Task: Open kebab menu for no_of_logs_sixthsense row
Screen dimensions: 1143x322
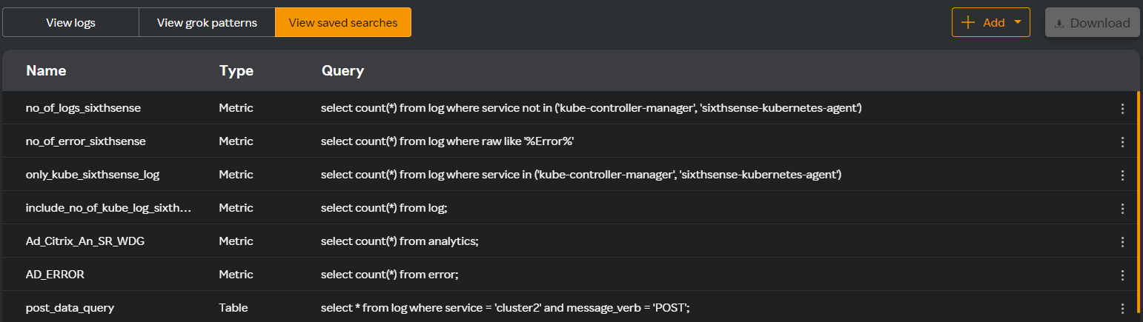Action: pyautogui.click(x=1122, y=108)
